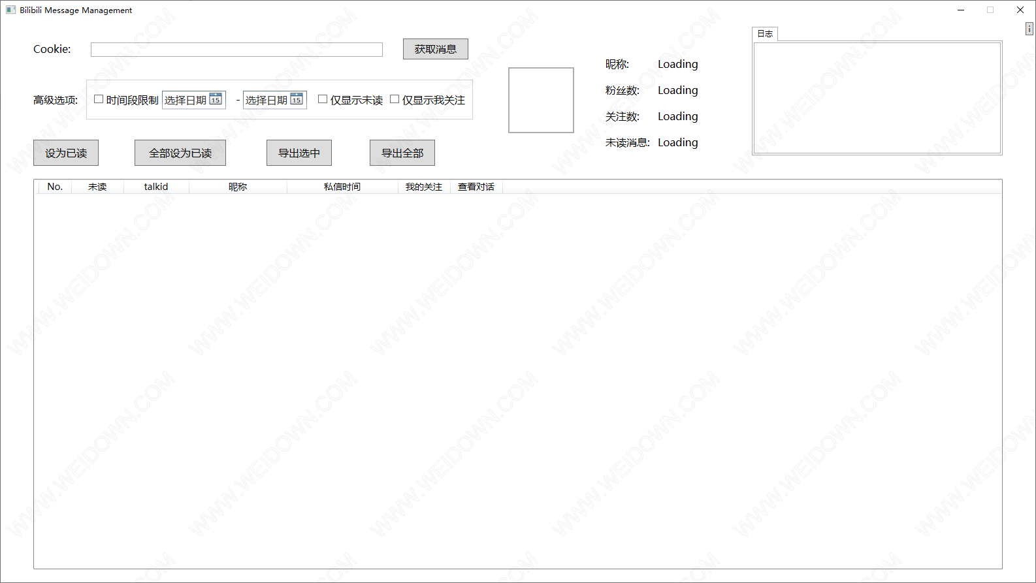This screenshot has width=1036, height=583.
Task: Click the 设为已读 button
Action: pos(66,153)
